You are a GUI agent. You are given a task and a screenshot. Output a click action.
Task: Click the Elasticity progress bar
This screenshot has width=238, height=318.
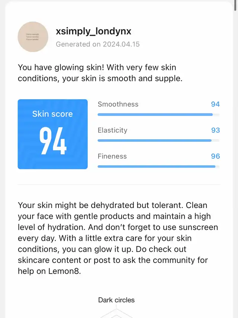click(x=158, y=140)
